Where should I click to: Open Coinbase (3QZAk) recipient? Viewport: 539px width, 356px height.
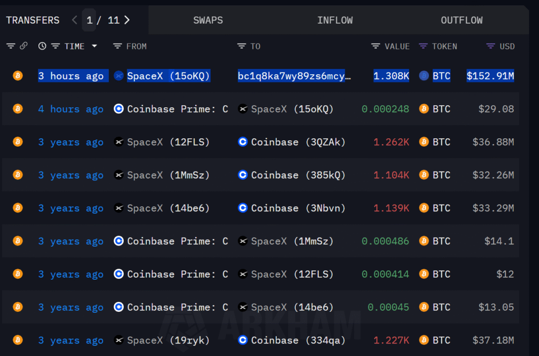point(298,142)
